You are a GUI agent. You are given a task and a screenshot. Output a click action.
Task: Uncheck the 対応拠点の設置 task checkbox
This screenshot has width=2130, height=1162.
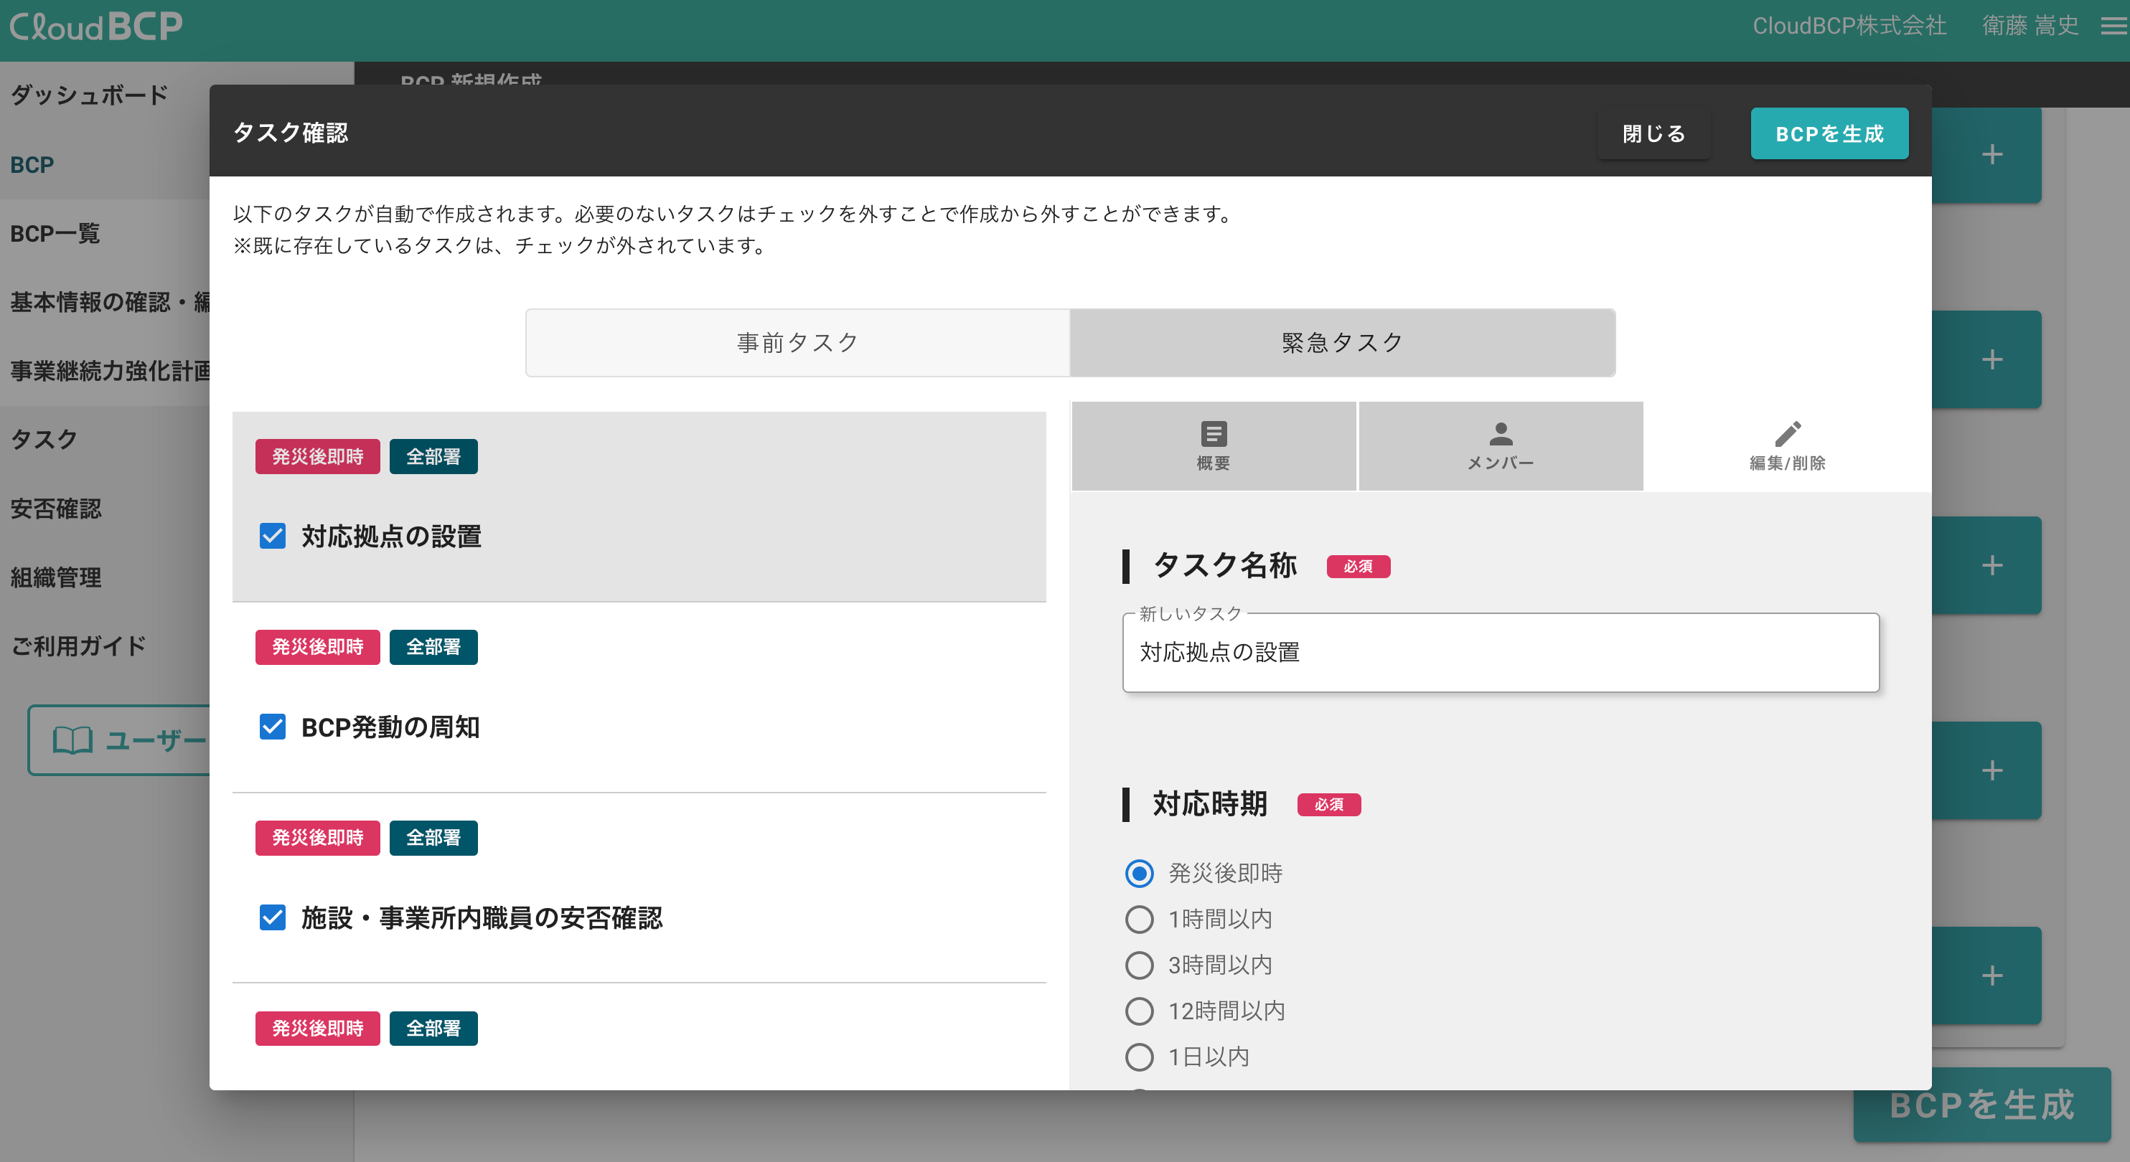[272, 536]
